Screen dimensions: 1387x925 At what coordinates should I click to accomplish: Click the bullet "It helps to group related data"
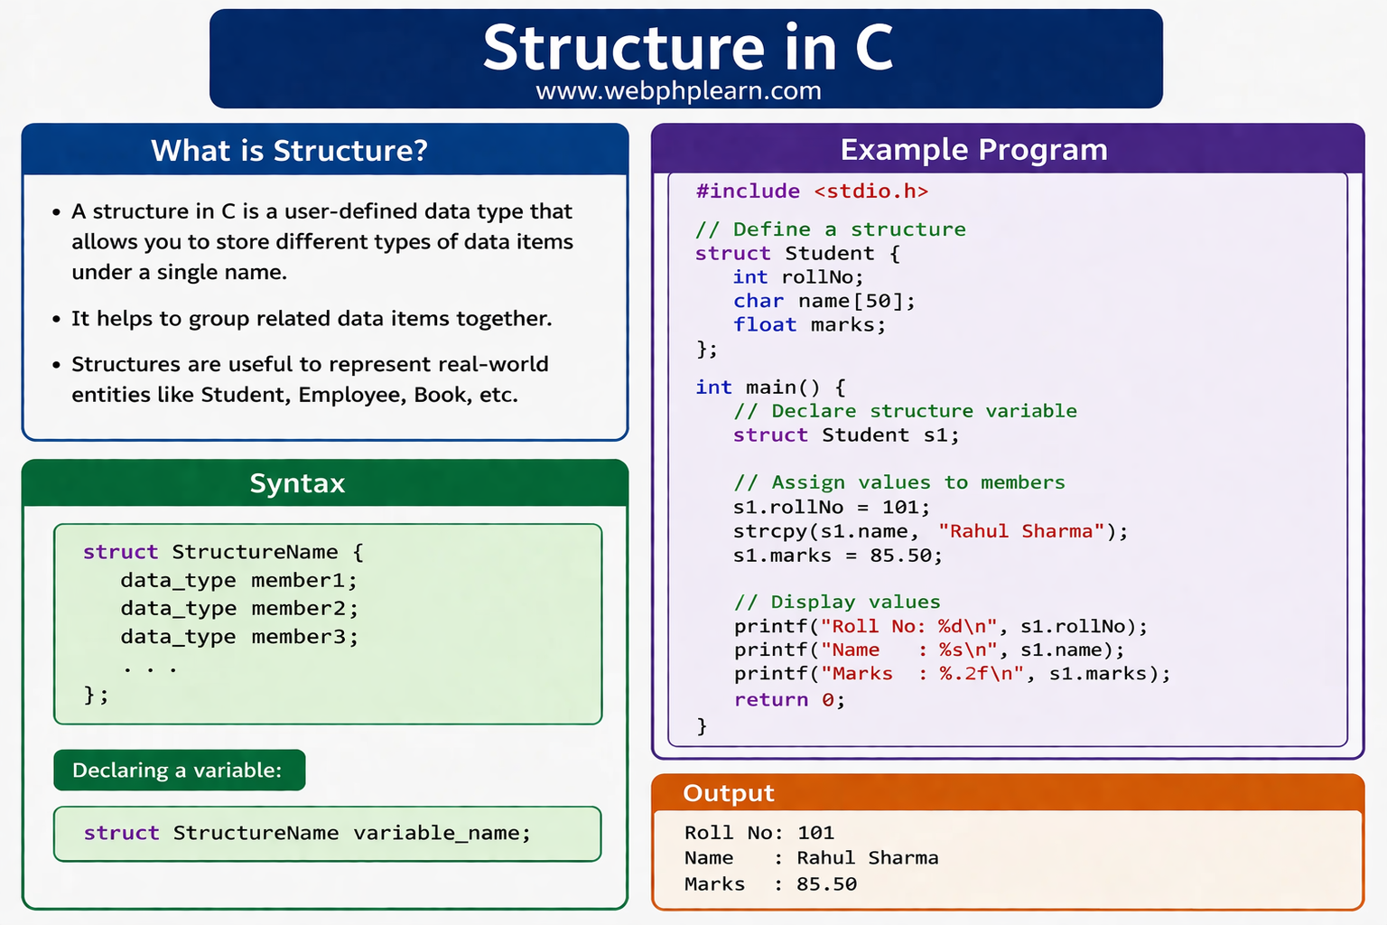tap(312, 319)
